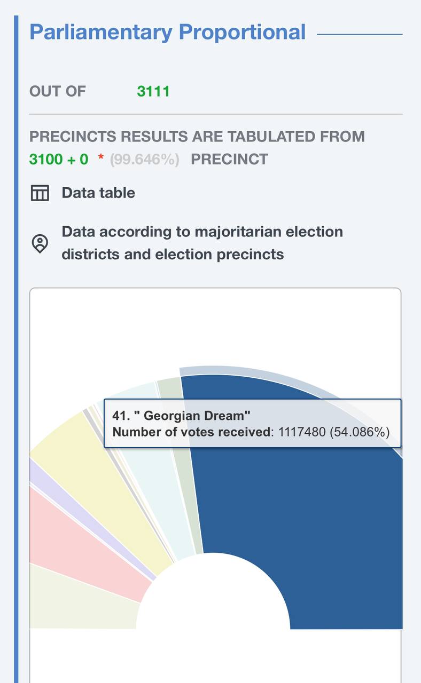Click the location pin icon

pos(40,243)
